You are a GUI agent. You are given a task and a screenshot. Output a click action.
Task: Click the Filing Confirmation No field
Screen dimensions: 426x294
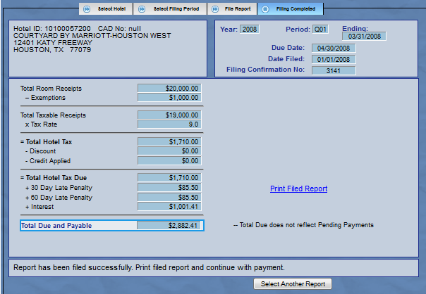[x=337, y=70]
